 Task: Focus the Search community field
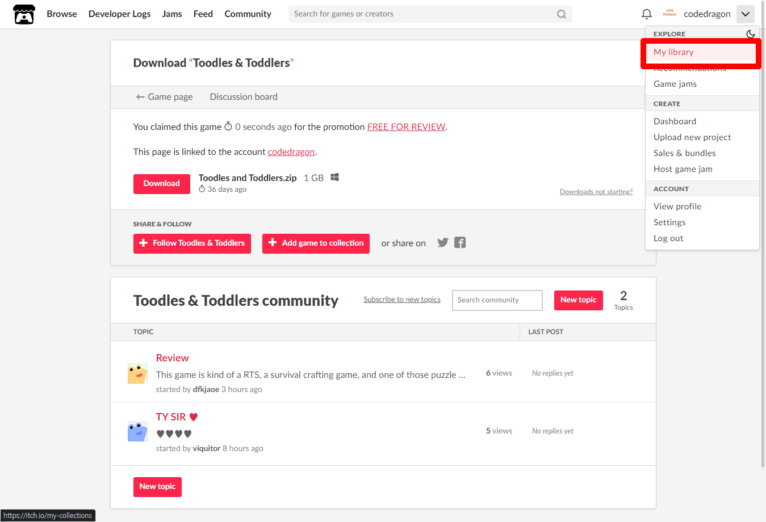(497, 300)
